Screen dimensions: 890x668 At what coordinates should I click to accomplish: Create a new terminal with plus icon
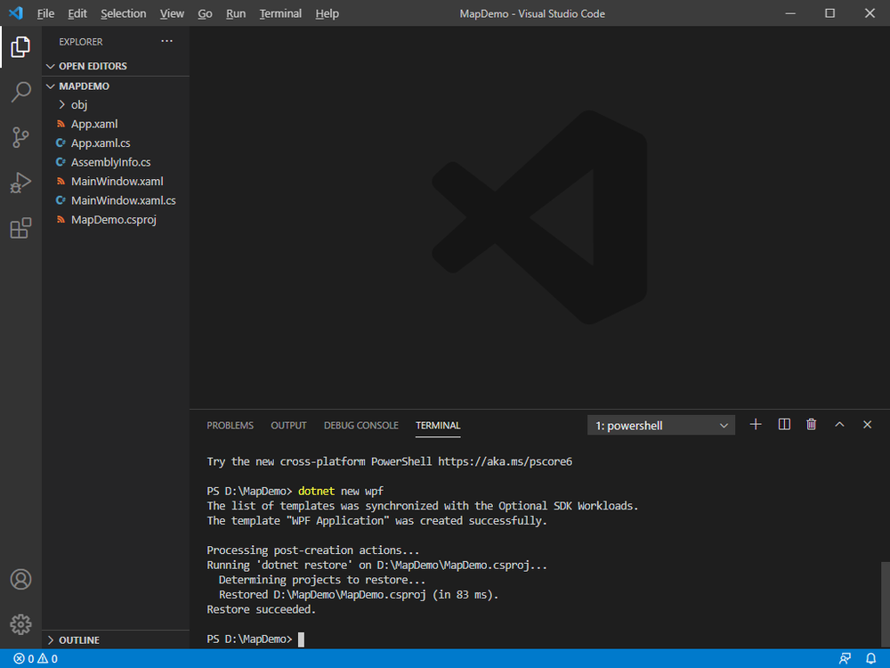[756, 424]
